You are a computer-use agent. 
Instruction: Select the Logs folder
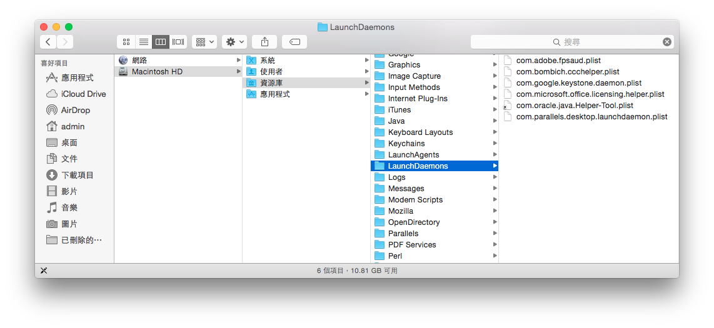[x=435, y=177]
